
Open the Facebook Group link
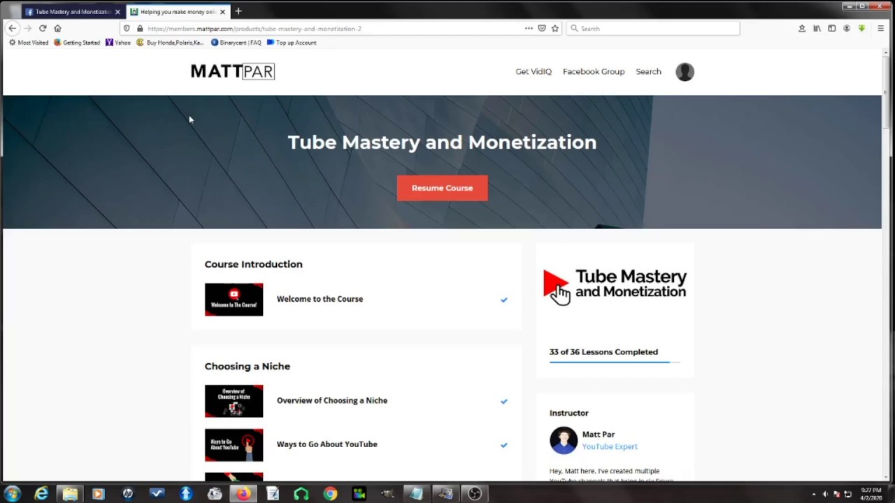click(x=594, y=71)
